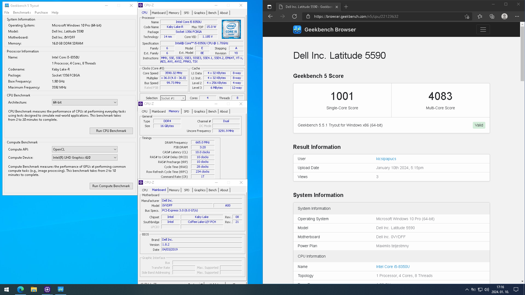Switch to Mainboard tab in top CPU-Z window
The height and width of the screenshot is (295, 525).
coord(159,13)
